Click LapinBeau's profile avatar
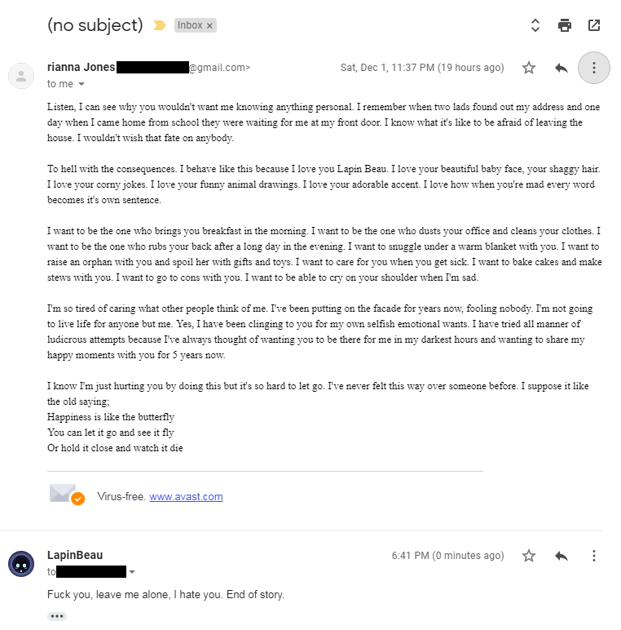621x630 pixels. [21, 564]
